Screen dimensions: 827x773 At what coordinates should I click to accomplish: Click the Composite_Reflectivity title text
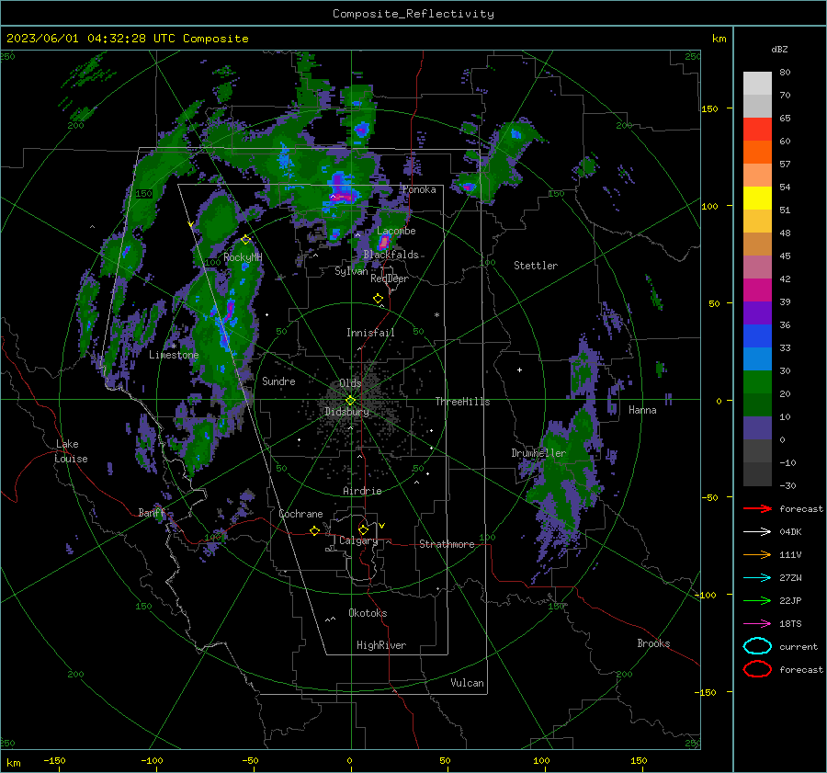coord(413,14)
